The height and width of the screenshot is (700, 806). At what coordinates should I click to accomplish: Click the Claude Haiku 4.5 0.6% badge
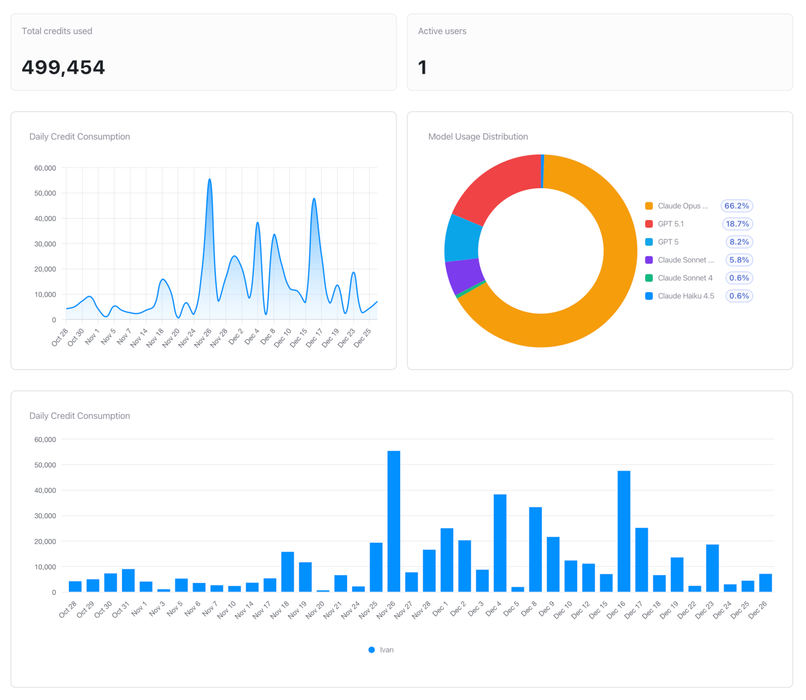pos(739,296)
